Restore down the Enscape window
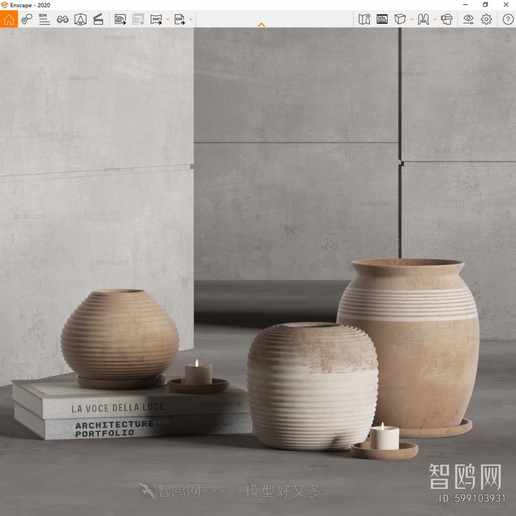This screenshot has width=516, height=516. point(485,5)
